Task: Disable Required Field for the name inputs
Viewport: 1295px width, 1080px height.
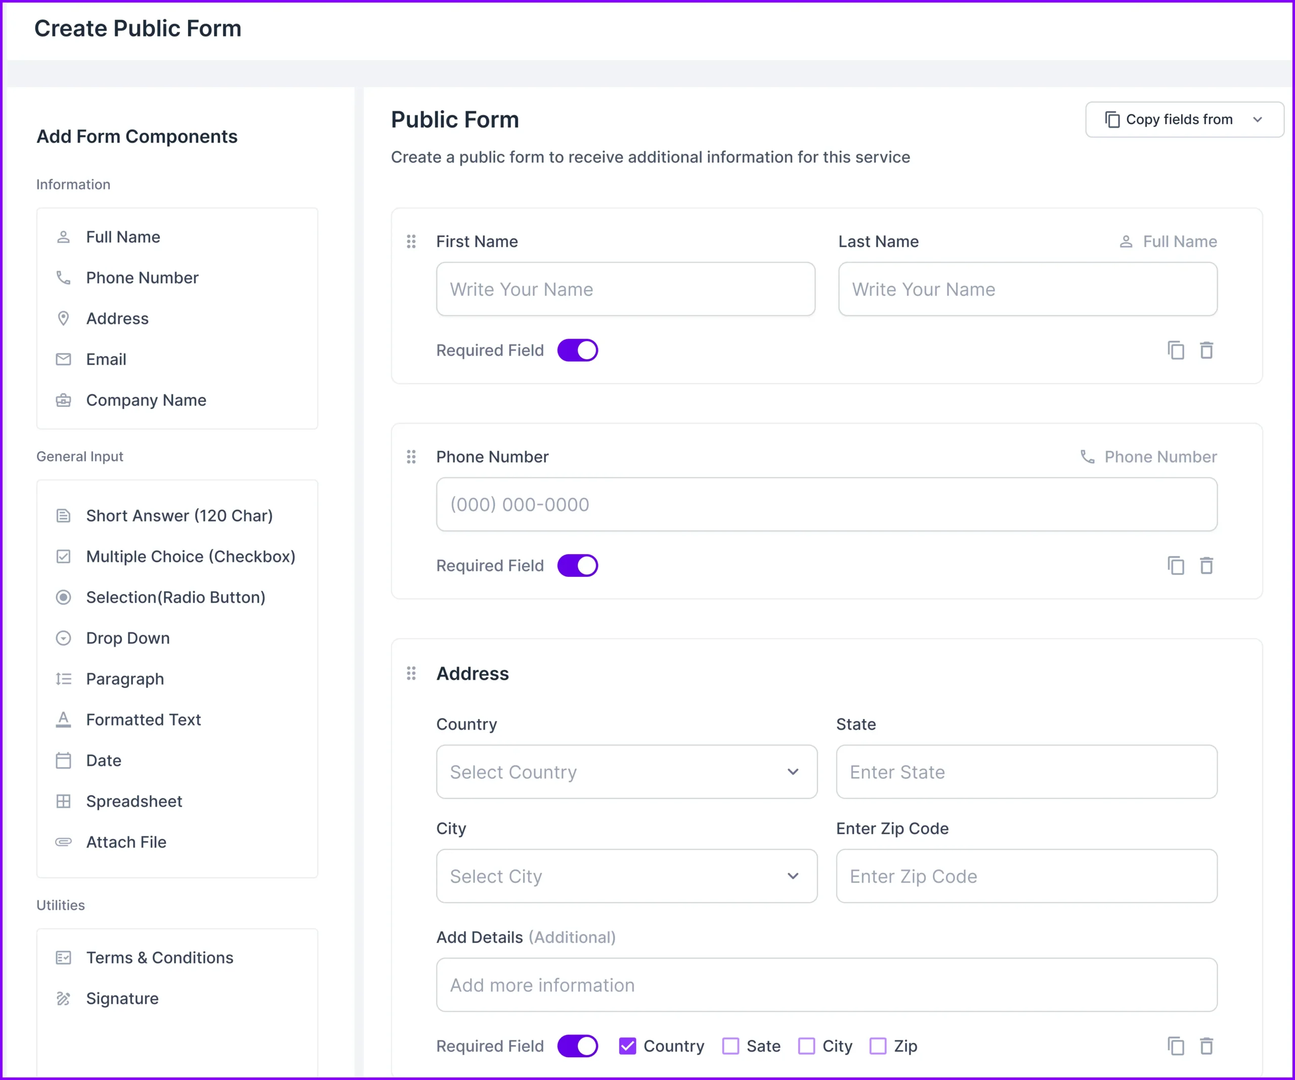Action: pos(577,350)
